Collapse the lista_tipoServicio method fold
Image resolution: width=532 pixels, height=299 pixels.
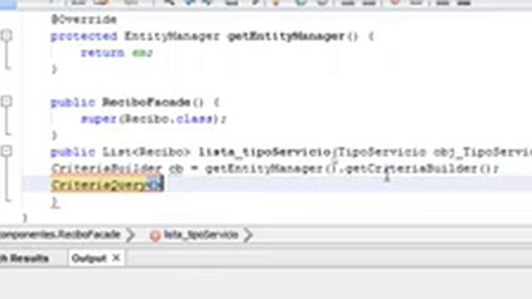7,151
